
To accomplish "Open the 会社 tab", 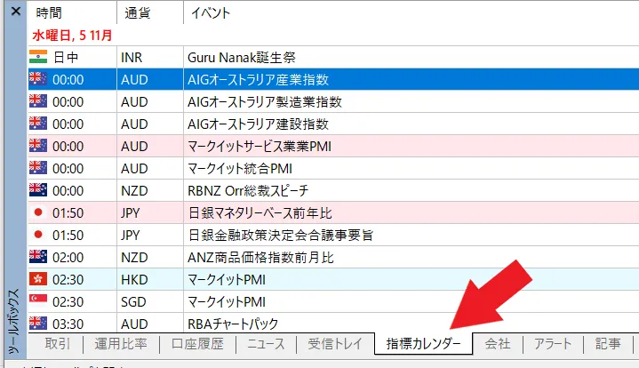I will pyautogui.click(x=498, y=344).
